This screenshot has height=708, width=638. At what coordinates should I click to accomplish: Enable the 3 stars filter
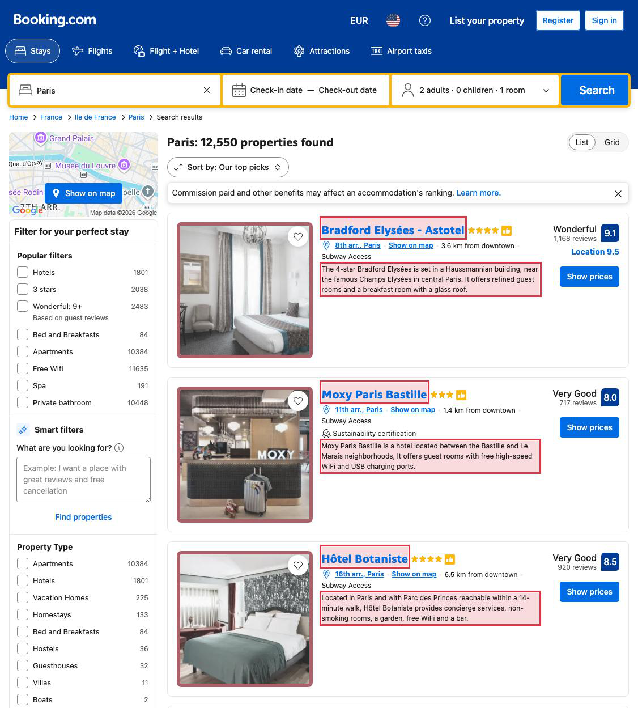click(x=23, y=289)
